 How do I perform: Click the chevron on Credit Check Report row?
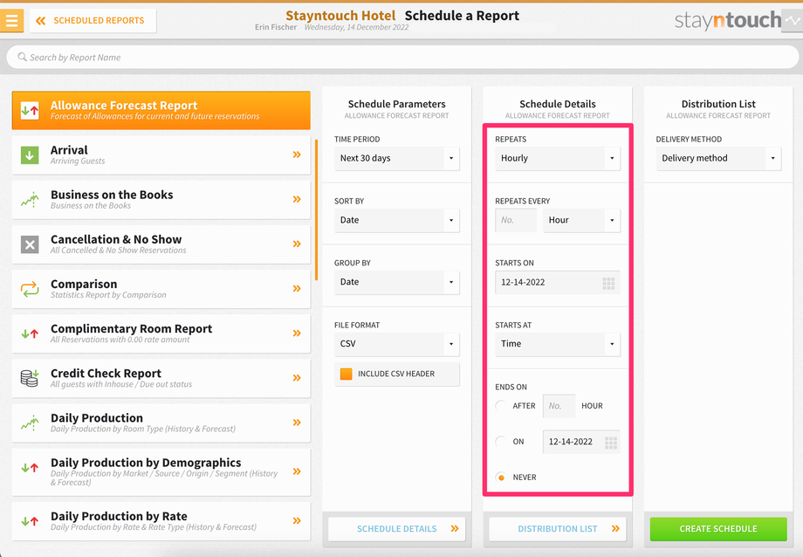297,378
